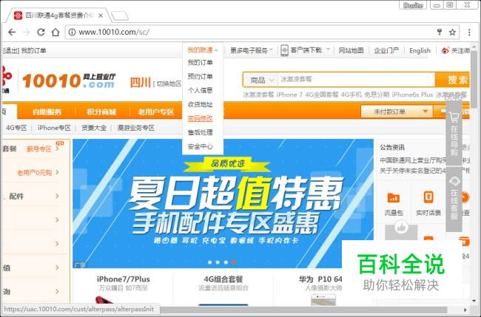Select 个人信息 in the dropdown menu
This screenshot has width=481, height=317.
coord(200,90)
